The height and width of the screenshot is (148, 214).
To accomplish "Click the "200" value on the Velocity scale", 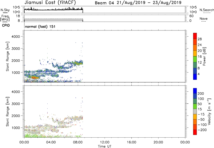I will (x=201, y=94).
